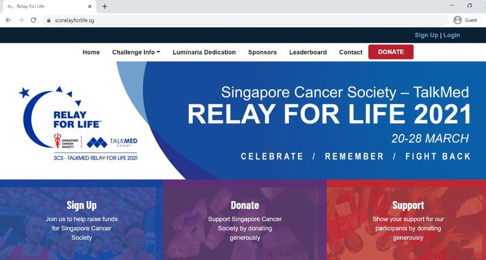Click the address bar URL field
This screenshot has height=260, width=486.
click(245, 21)
